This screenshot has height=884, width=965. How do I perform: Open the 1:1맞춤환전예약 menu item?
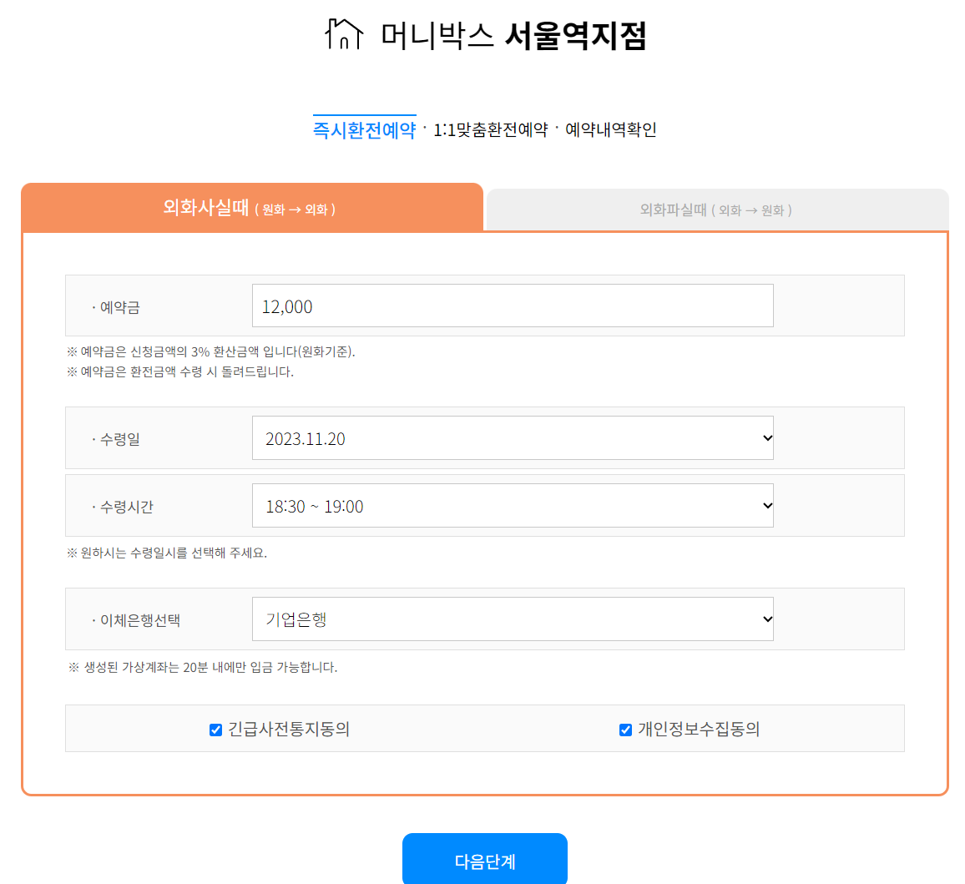[x=489, y=129]
